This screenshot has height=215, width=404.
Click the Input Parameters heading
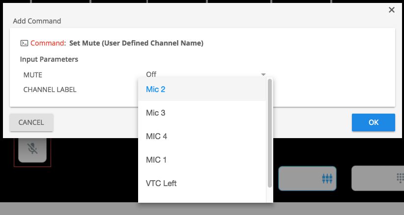tap(49, 59)
